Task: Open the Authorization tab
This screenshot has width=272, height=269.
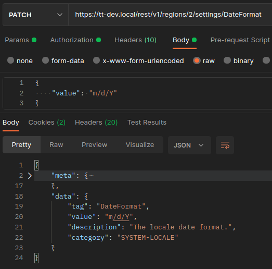Action: [75, 40]
